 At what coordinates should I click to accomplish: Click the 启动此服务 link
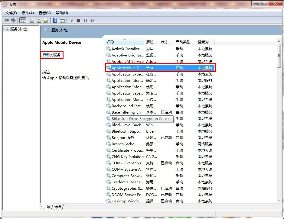point(52,55)
